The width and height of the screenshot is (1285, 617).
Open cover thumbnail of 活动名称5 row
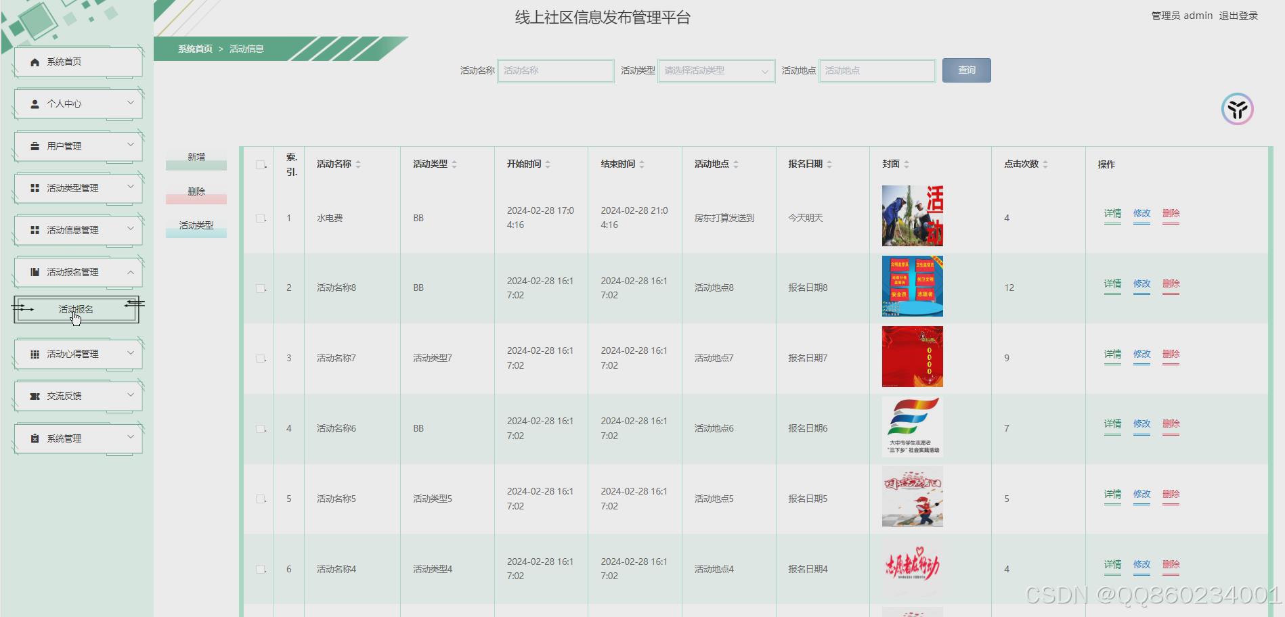click(x=913, y=497)
